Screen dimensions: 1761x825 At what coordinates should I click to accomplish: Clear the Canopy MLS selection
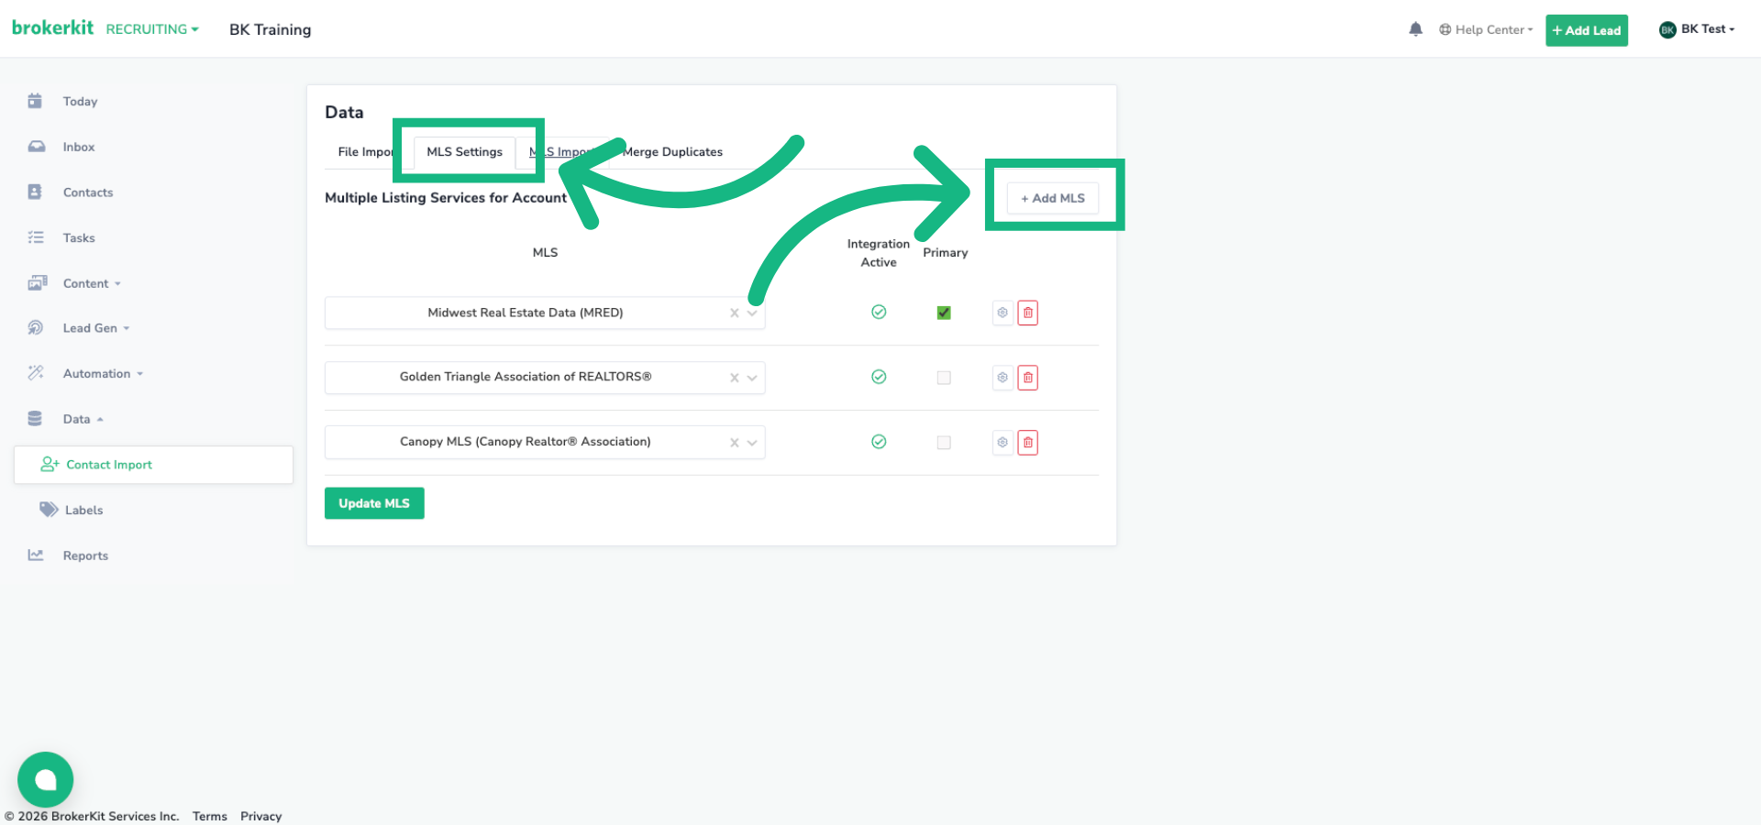click(x=734, y=443)
